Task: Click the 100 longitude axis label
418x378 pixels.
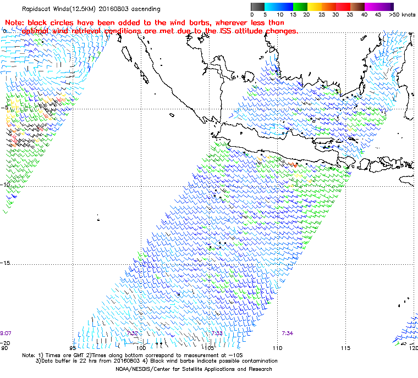Action: tap(141, 348)
